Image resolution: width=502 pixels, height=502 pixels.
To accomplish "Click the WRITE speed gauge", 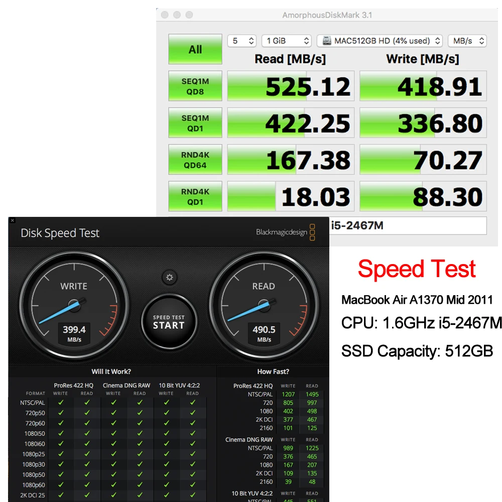I will coord(74,306).
